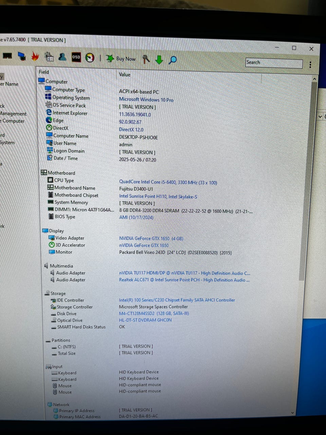Click the Field column header
This screenshot has height=435, width=326.
point(44,72)
